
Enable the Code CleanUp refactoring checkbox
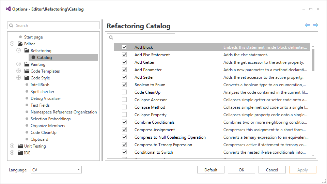[124, 92]
